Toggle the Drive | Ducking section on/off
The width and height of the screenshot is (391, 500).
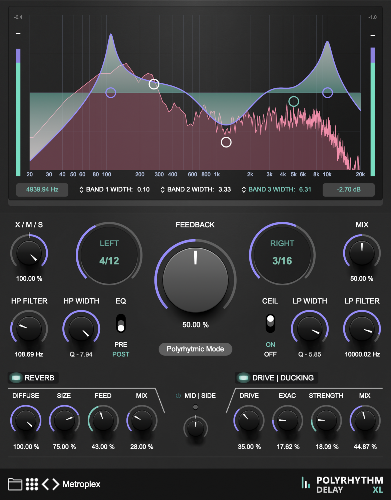tap(243, 378)
